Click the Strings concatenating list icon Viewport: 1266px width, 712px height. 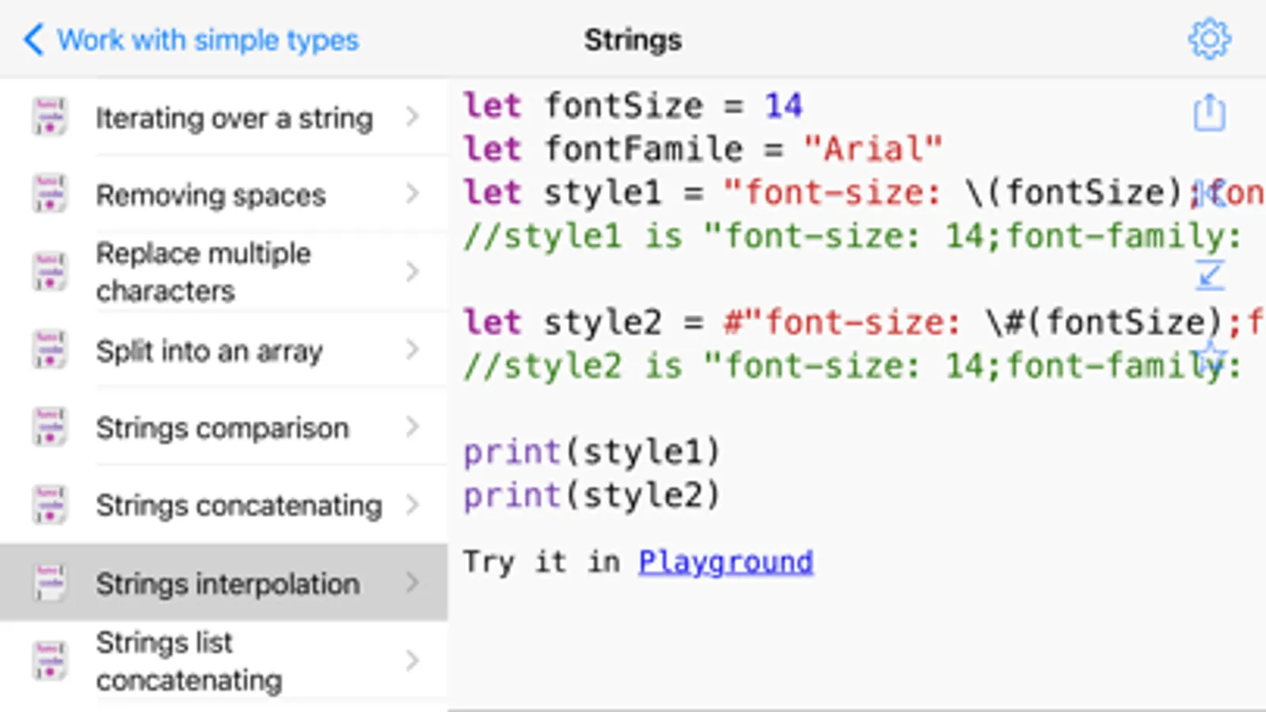tap(49, 506)
